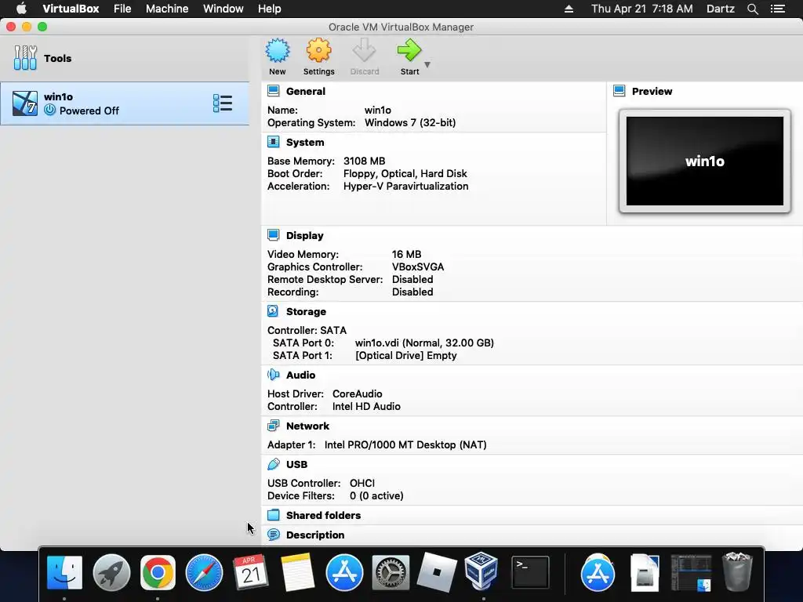Click the Powered Off status icon
This screenshot has width=803, height=602.
[x=49, y=110]
